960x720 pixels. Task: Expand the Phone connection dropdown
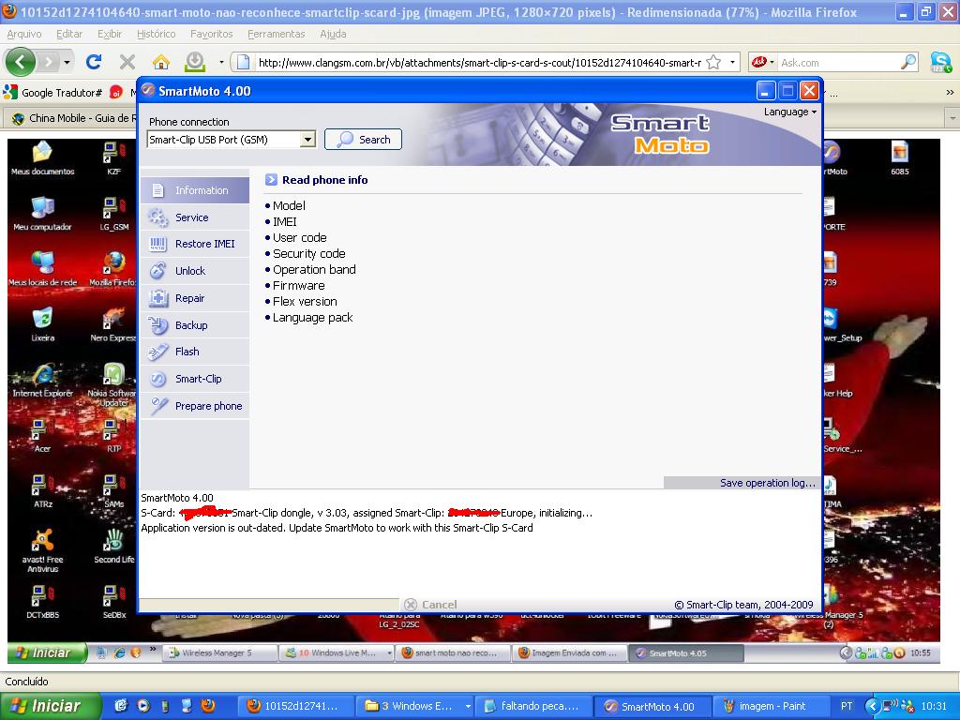coord(307,140)
